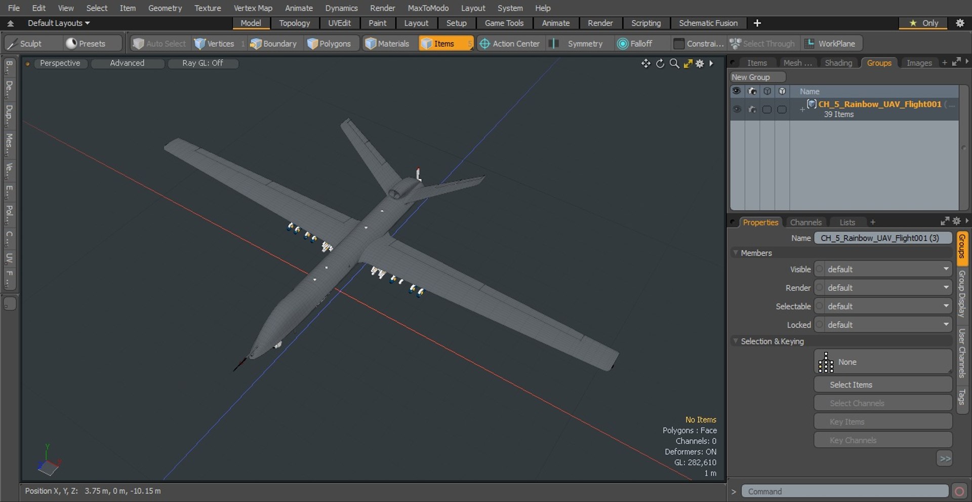The image size is (972, 502).
Task: Click the Select Items button
Action: pos(883,384)
